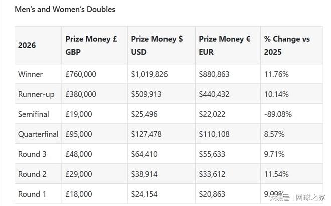Click the Prize Money € EUR header
The width and height of the screenshot is (331, 206).
(225, 45)
